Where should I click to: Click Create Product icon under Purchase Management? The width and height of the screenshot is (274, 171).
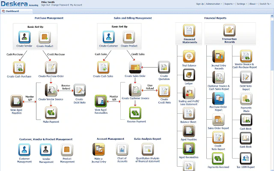(45, 37)
